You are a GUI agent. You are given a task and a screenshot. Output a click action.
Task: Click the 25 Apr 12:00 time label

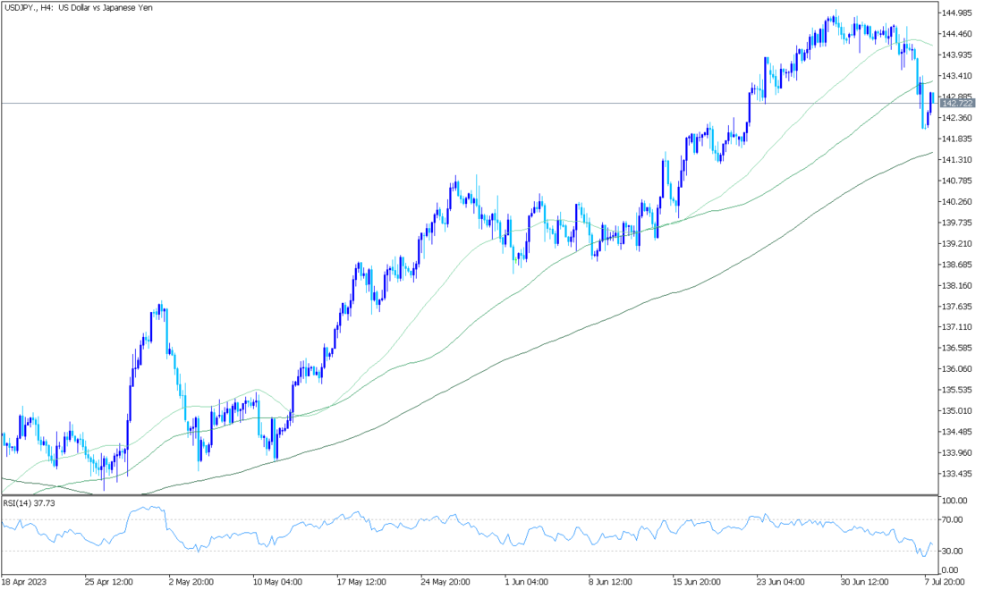point(108,582)
